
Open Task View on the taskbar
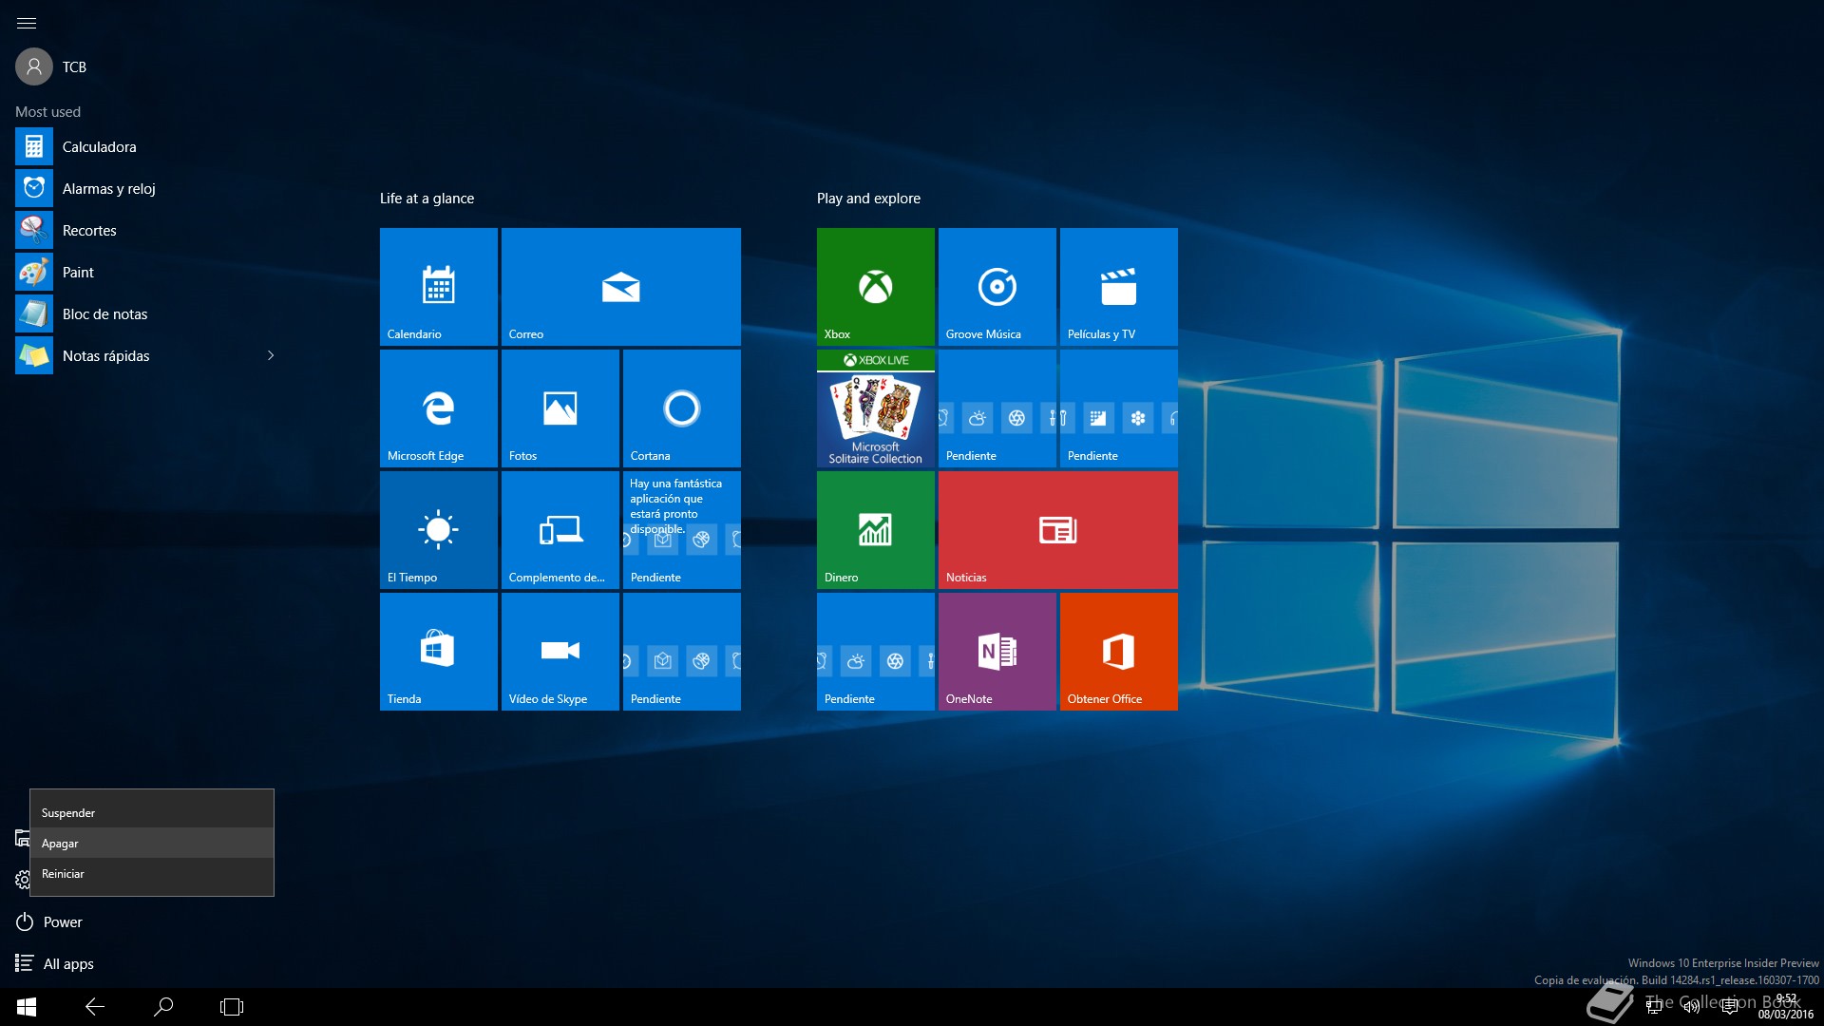232,1007
